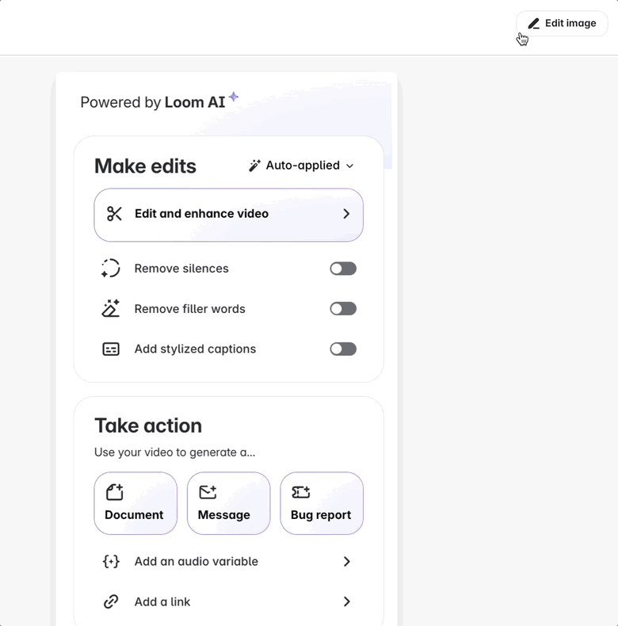This screenshot has height=626, width=618.
Task: Expand Edit and enhance video chevron
Action: 346,214
